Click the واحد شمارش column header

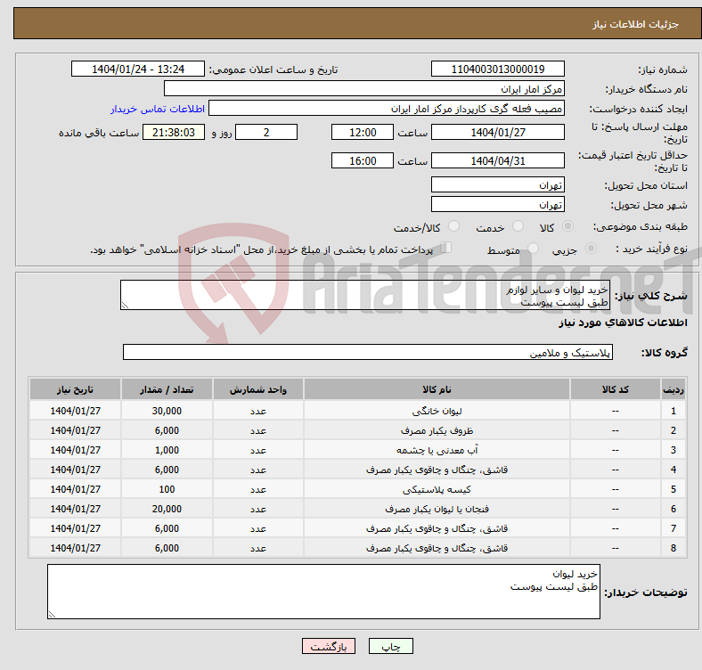258,389
